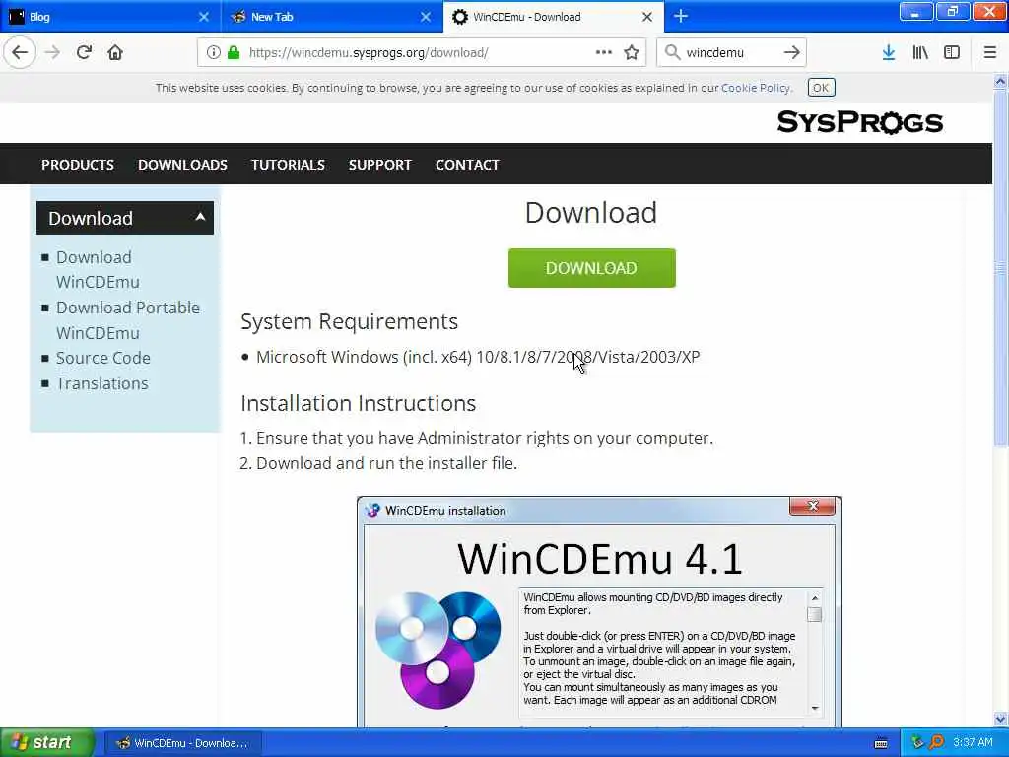This screenshot has width=1009, height=757.
Task: Close the Blog tab
Action: [x=204, y=17]
